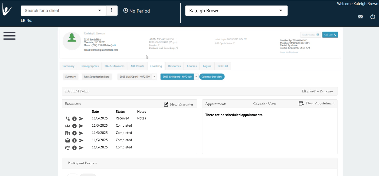Click the open envelope encounter icon

click(68, 140)
